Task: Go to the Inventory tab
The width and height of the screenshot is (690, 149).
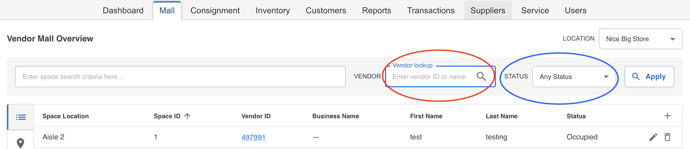Action: [x=272, y=10]
